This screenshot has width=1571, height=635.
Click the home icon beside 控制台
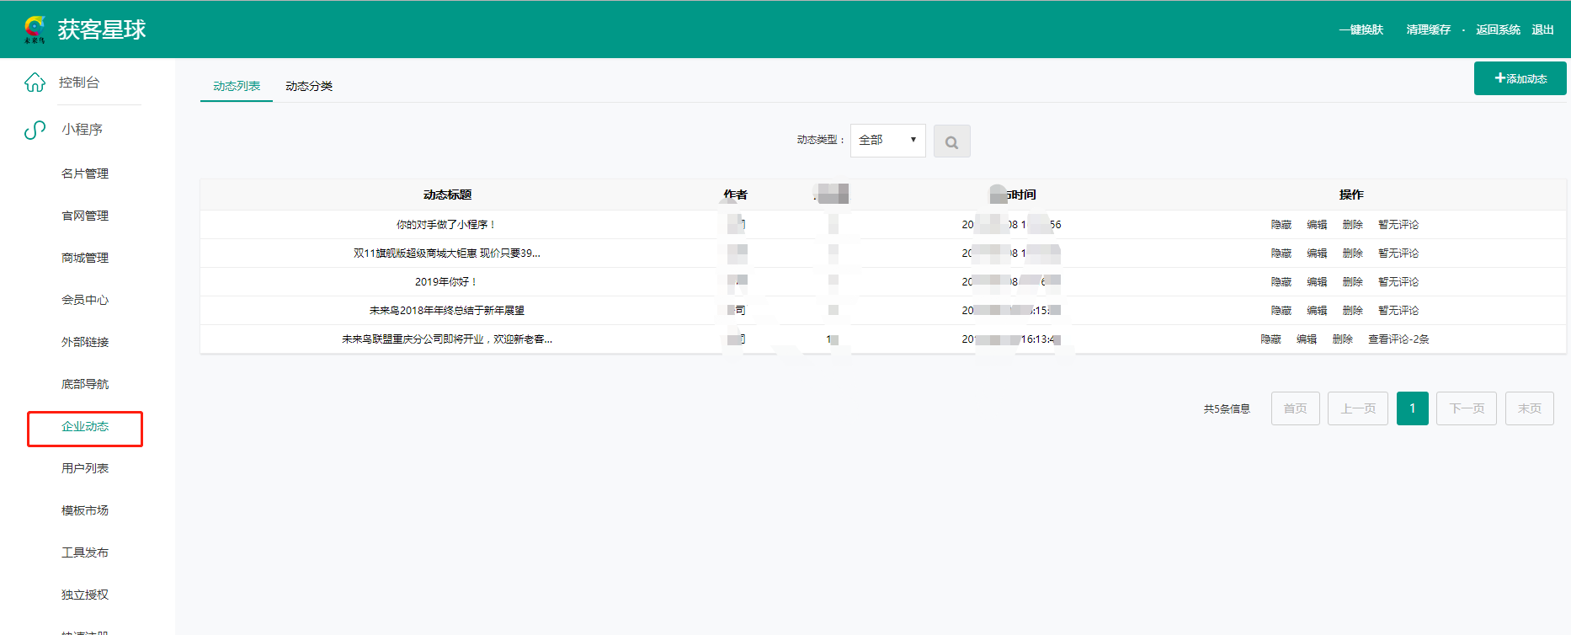pyautogui.click(x=35, y=83)
